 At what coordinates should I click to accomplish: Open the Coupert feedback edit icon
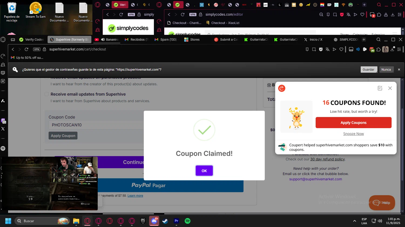point(380,88)
